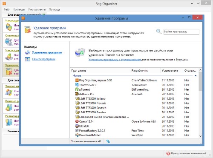Image resolution: width=213 pixels, height=158 pixels.
Task: Select the Opera 12.14 row
Action: 134,121
